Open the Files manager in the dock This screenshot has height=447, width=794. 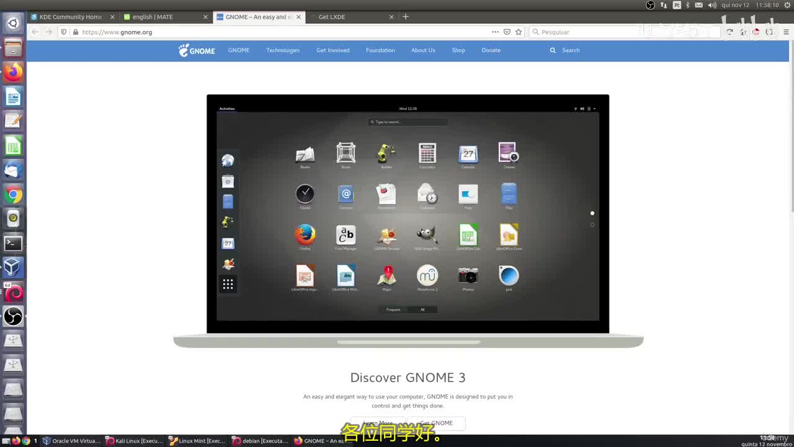pyautogui.click(x=13, y=48)
